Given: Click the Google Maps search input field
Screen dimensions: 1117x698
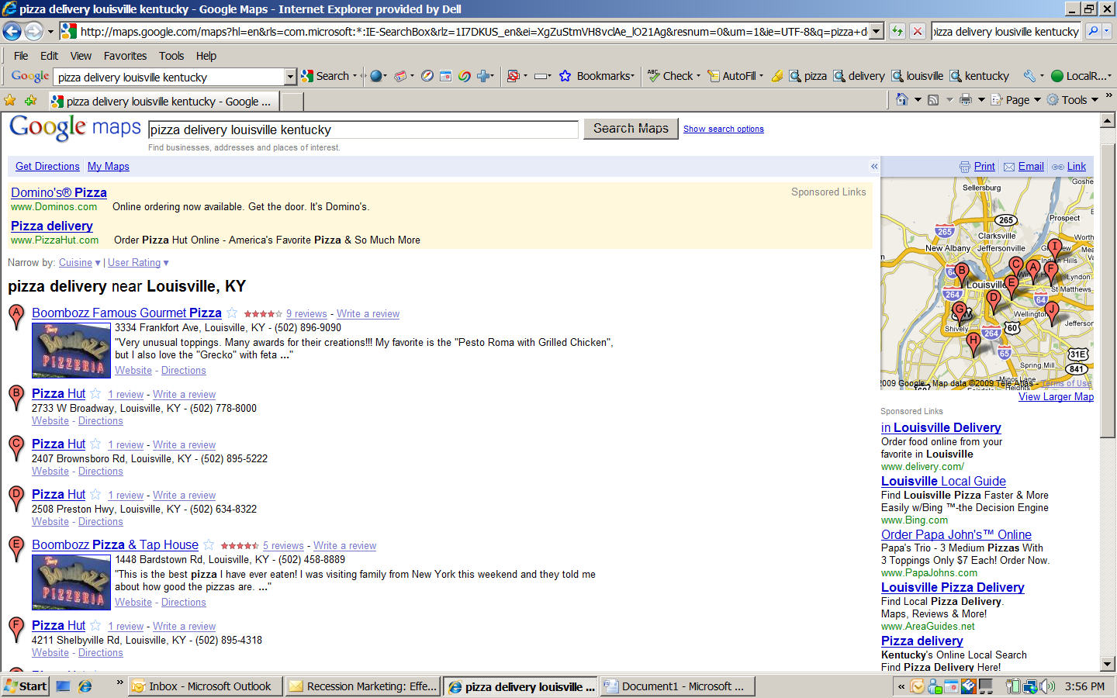Looking at the screenshot, I should 363,130.
